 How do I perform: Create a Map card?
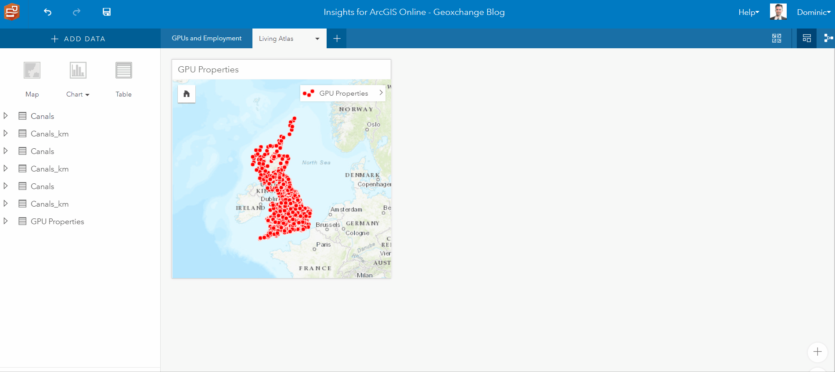point(32,79)
